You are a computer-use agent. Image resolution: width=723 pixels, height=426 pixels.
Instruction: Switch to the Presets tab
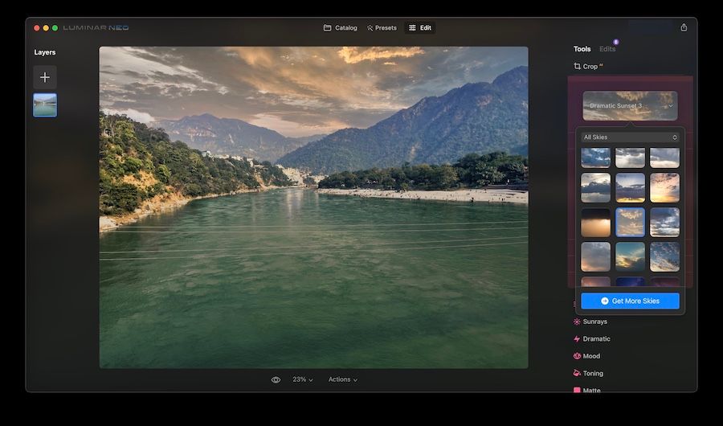pos(382,28)
